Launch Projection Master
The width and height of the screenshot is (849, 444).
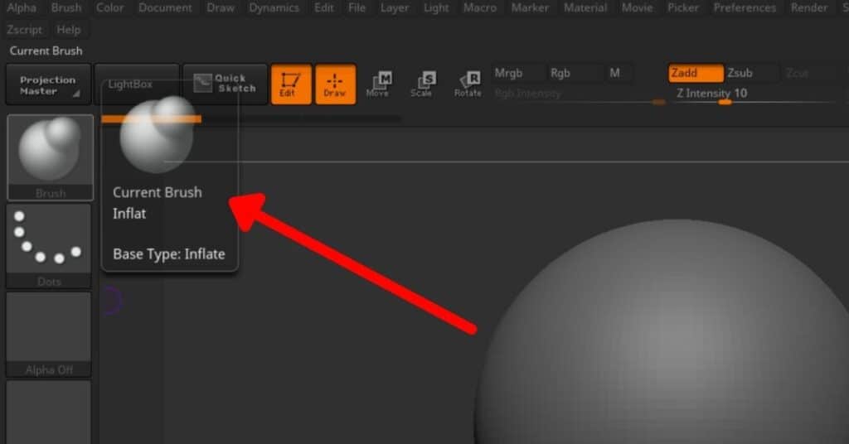[x=48, y=84]
